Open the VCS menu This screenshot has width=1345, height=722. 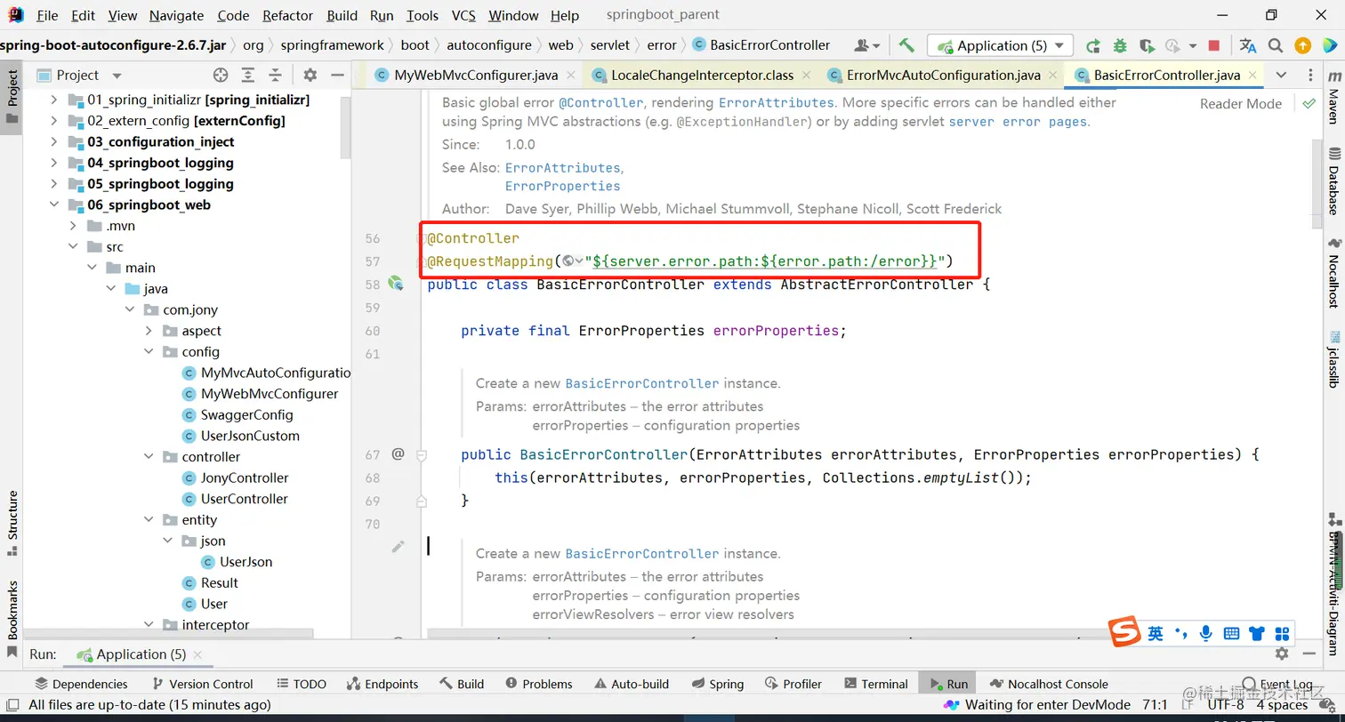tap(463, 16)
